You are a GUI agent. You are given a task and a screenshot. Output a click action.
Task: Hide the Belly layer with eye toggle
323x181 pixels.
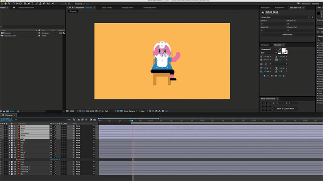coord(1,155)
